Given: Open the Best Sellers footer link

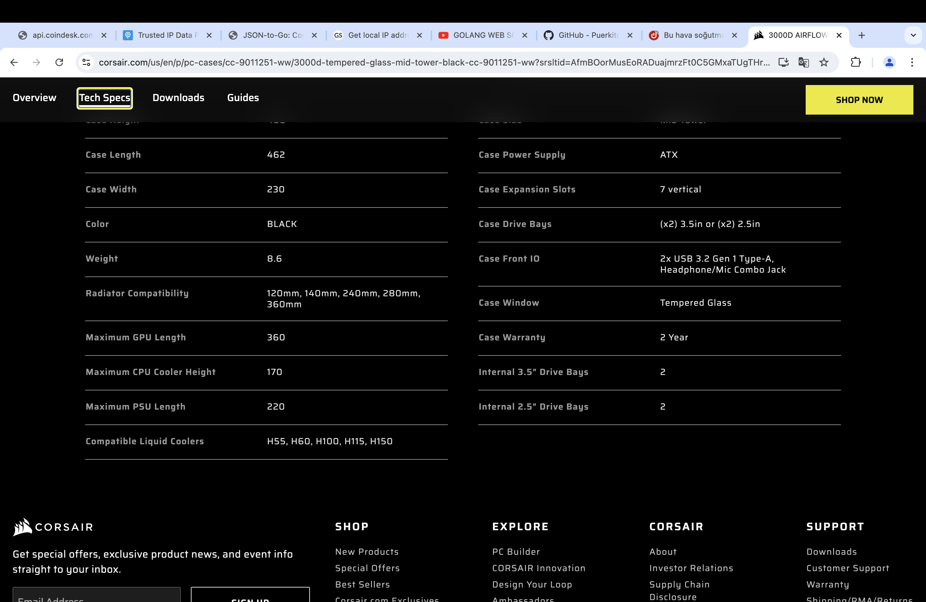Looking at the screenshot, I should click(x=362, y=584).
